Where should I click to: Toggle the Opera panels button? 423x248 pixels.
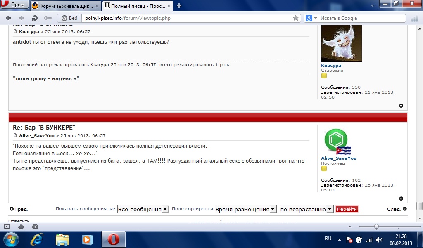(x=7, y=227)
